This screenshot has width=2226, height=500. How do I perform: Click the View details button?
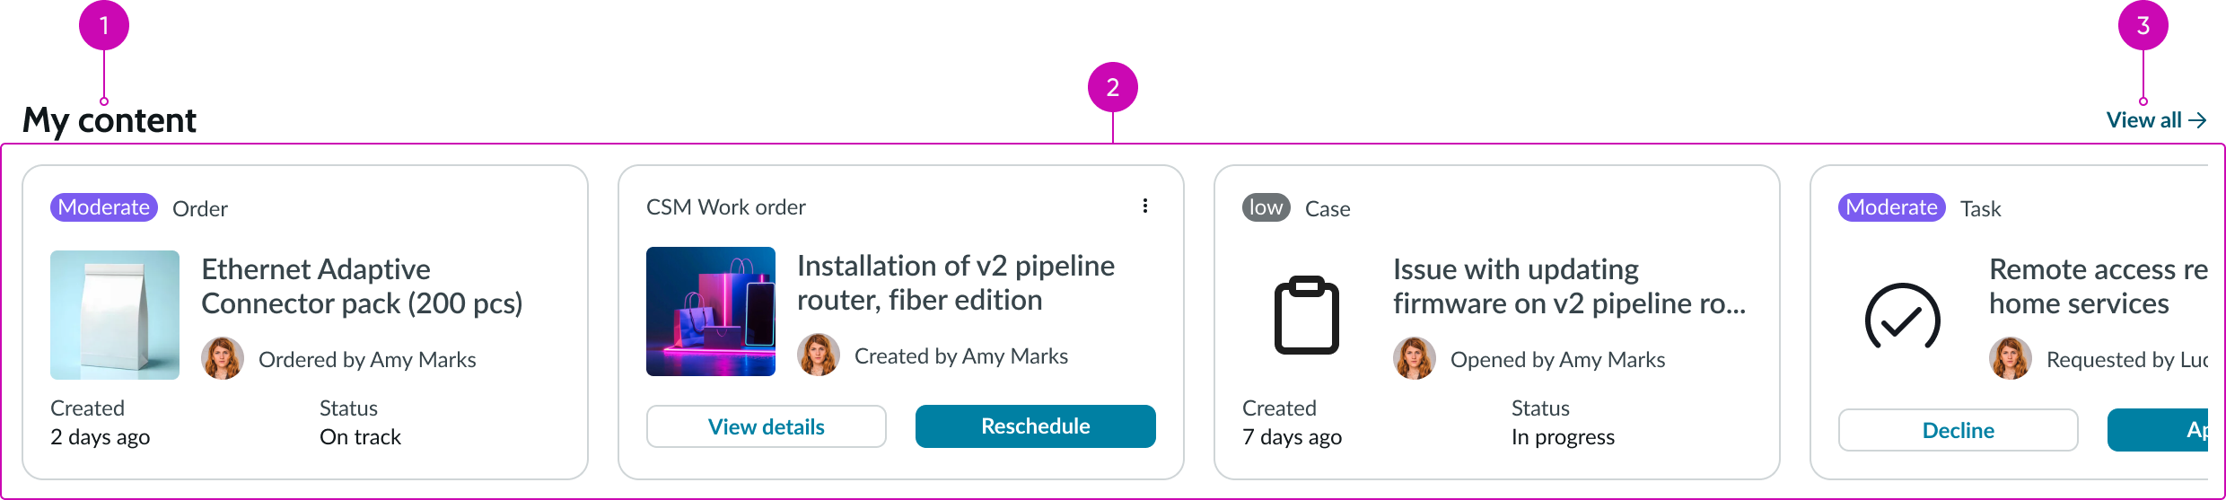click(766, 426)
